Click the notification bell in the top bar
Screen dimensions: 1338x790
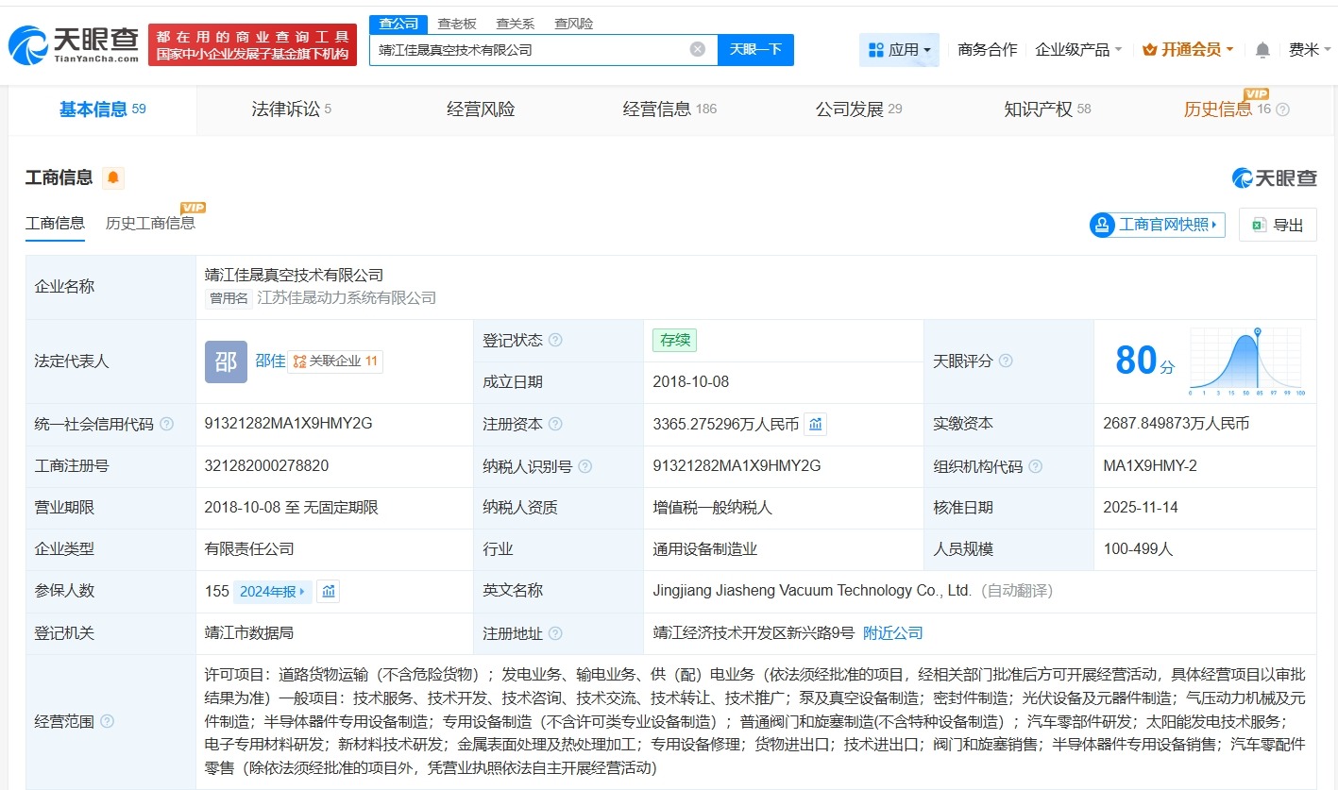pos(1262,49)
